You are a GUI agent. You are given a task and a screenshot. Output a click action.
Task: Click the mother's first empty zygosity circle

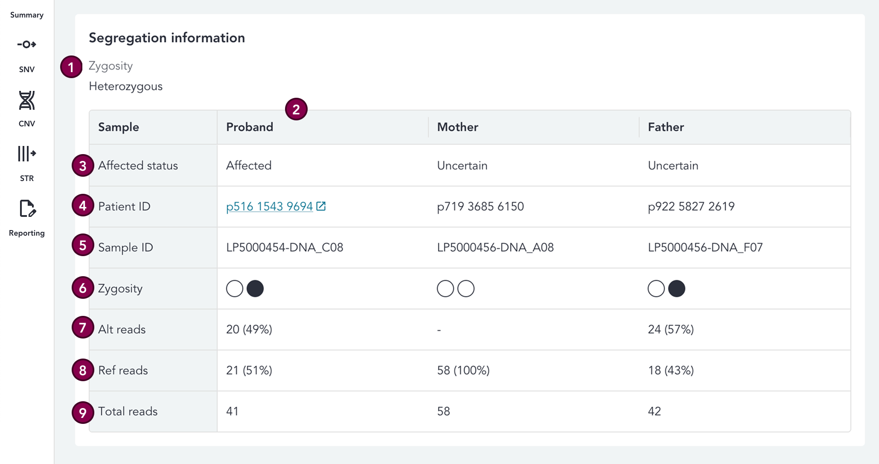coord(445,289)
